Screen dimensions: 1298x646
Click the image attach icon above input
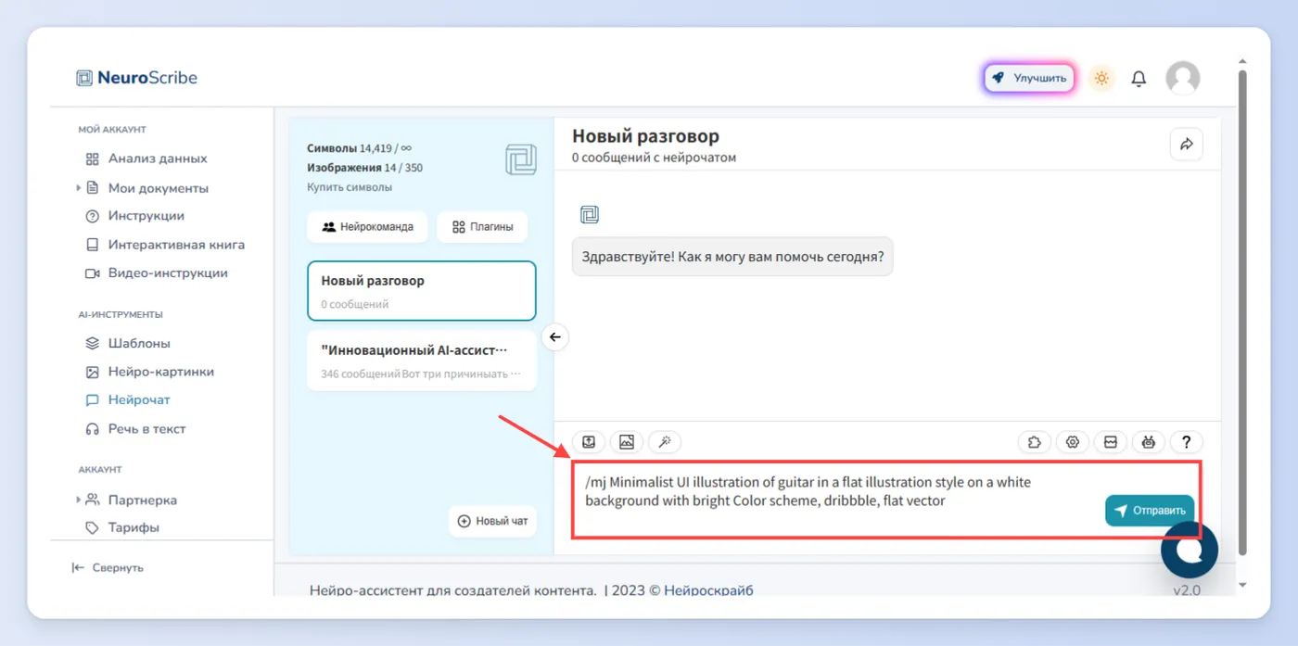[x=627, y=442]
